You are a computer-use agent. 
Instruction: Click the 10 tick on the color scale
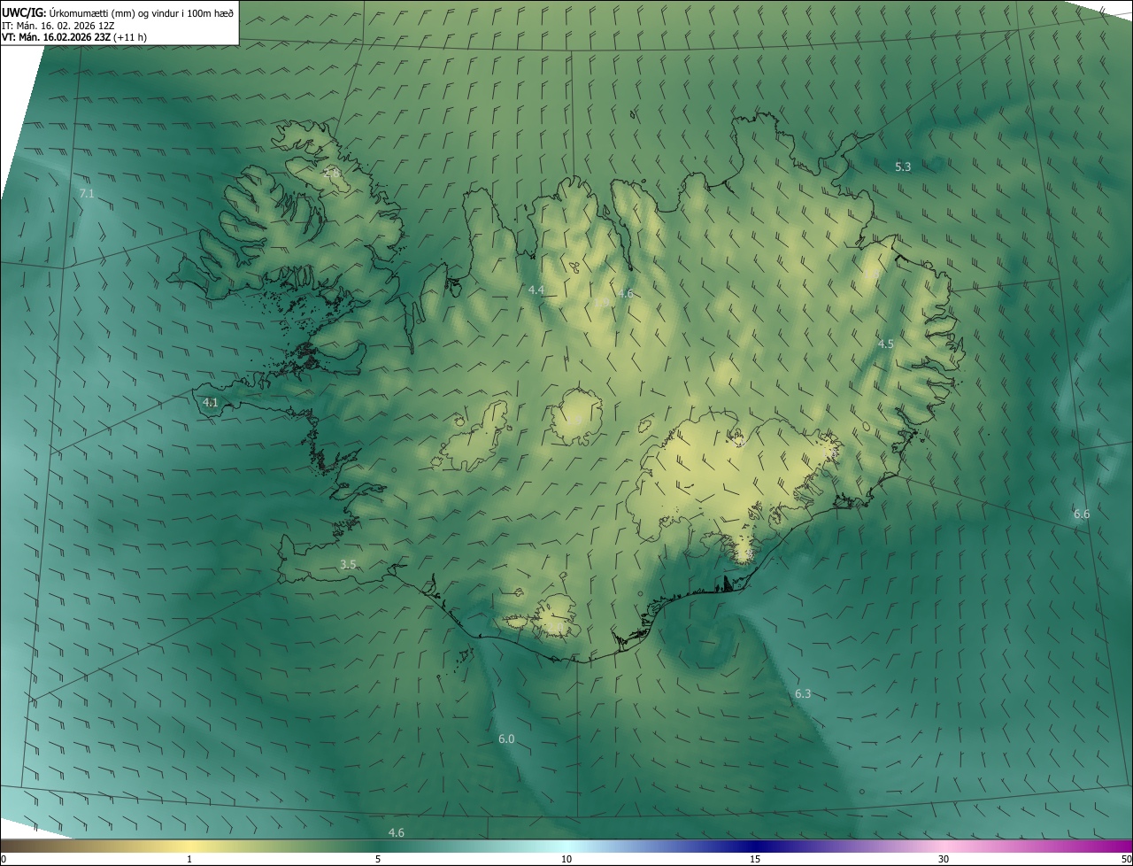pyautogui.click(x=566, y=859)
